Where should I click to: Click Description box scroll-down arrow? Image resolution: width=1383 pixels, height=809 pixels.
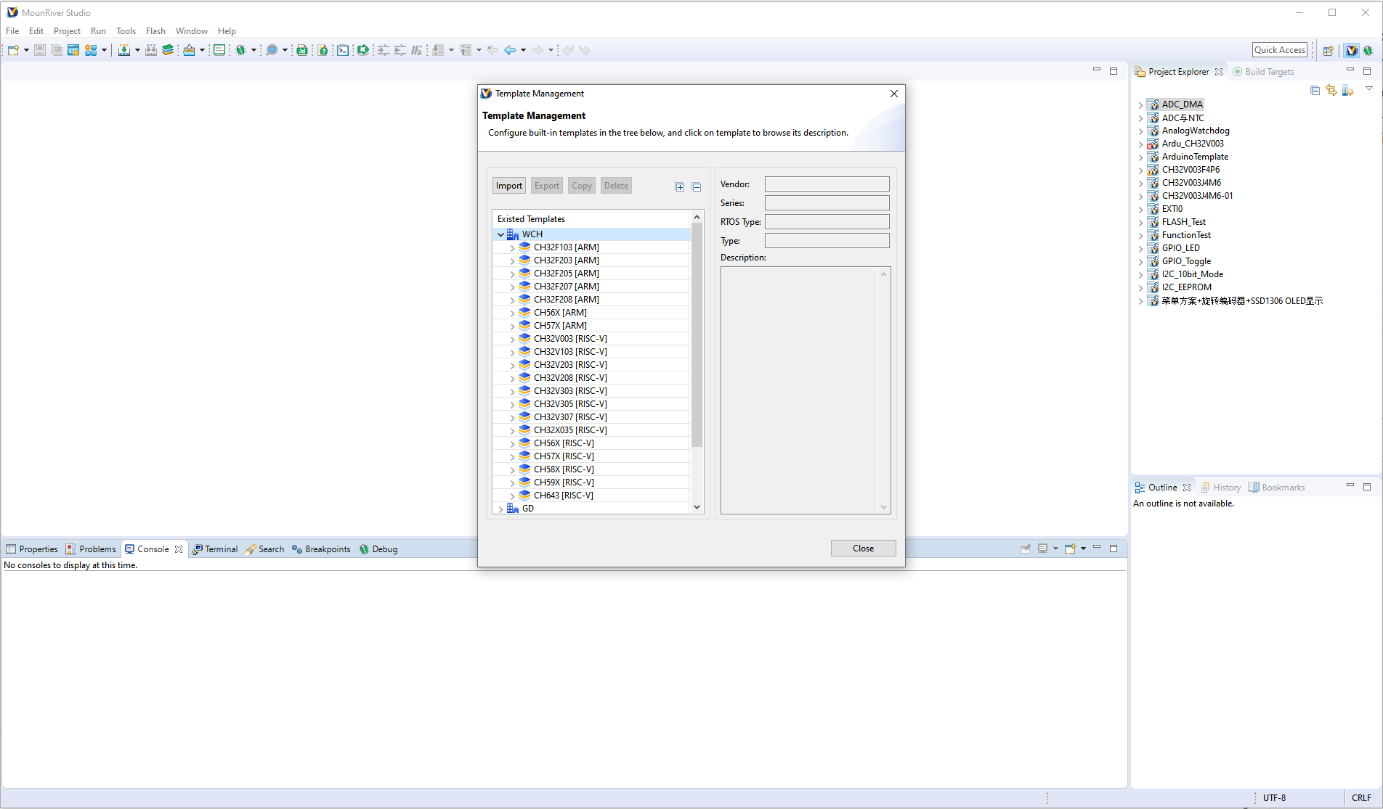884,507
